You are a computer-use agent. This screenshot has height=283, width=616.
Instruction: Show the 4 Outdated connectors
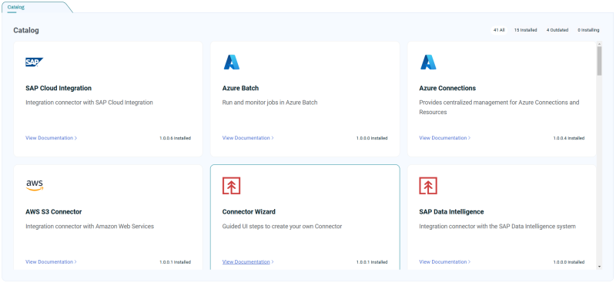557,30
